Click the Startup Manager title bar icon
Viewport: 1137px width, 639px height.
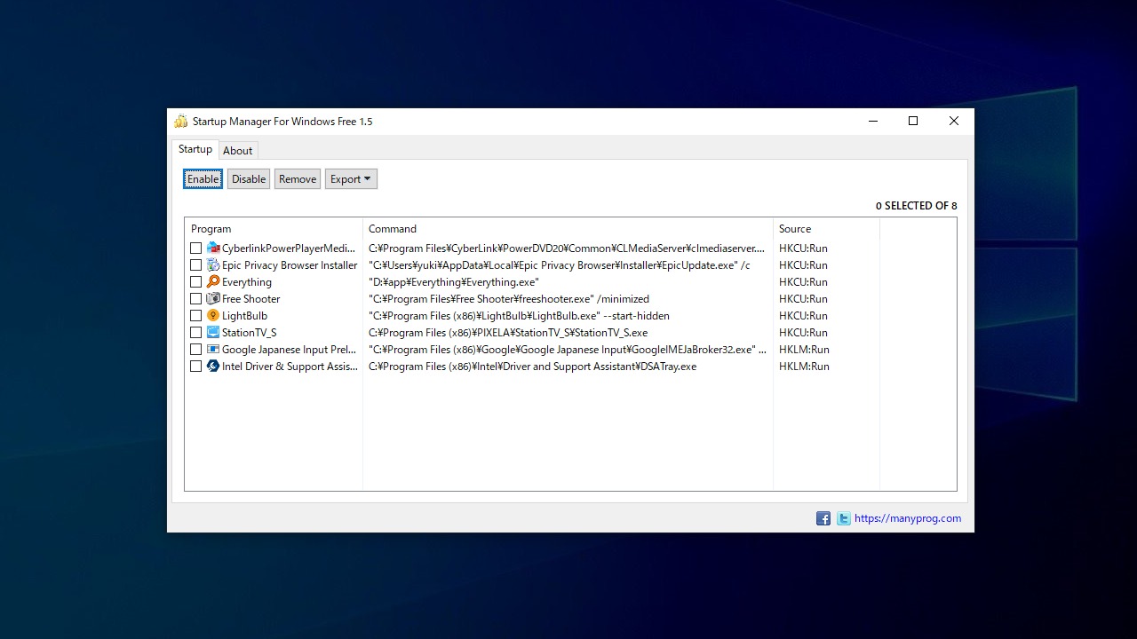[181, 122]
